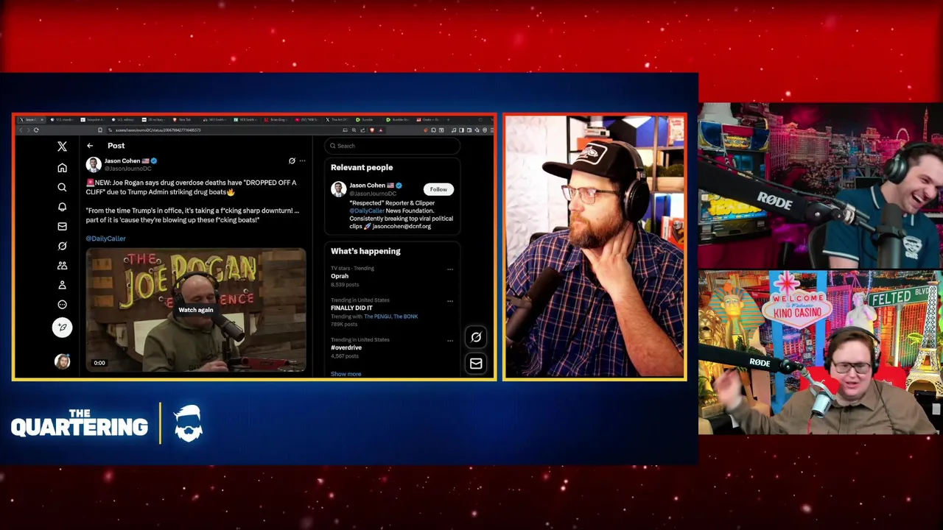Go back using Post arrow
This screenshot has width=943, height=530.
pos(90,146)
